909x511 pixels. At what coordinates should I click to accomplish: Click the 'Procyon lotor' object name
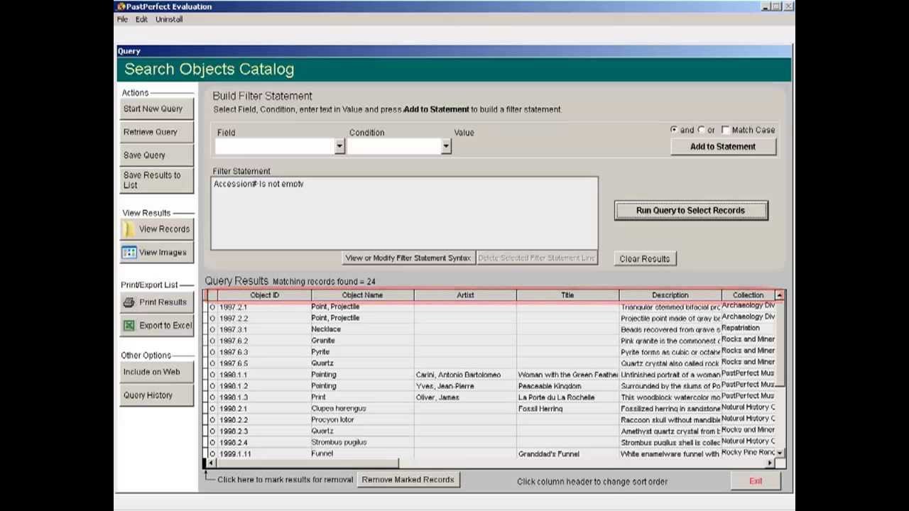[362, 420]
